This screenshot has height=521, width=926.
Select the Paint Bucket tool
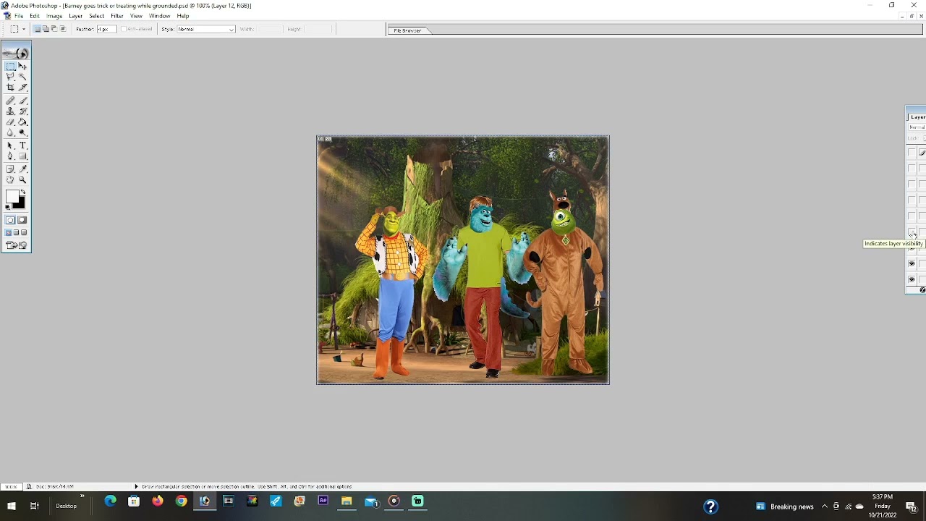pos(22,122)
